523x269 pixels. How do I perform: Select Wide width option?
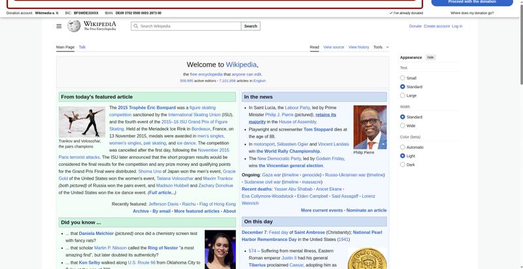[403, 126]
